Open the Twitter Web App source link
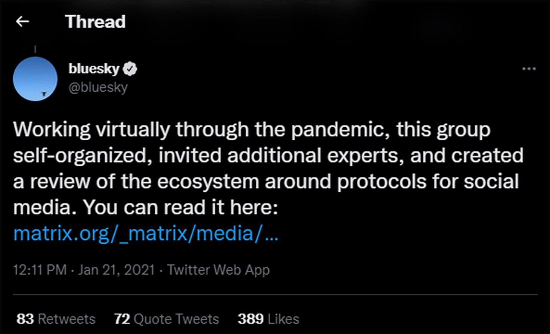Image resolution: width=550 pixels, height=334 pixels. [x=218, y=270]
